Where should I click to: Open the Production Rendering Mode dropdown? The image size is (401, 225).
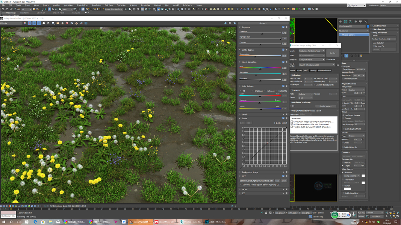pos(312,51)
